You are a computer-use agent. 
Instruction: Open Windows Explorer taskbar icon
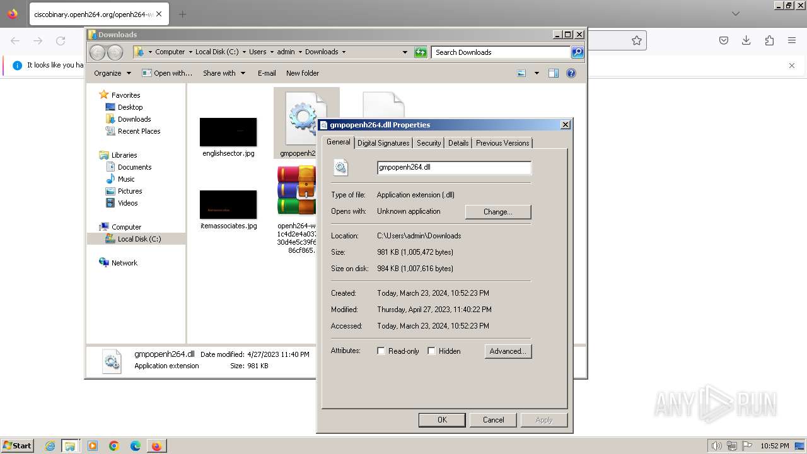(70, 446)
